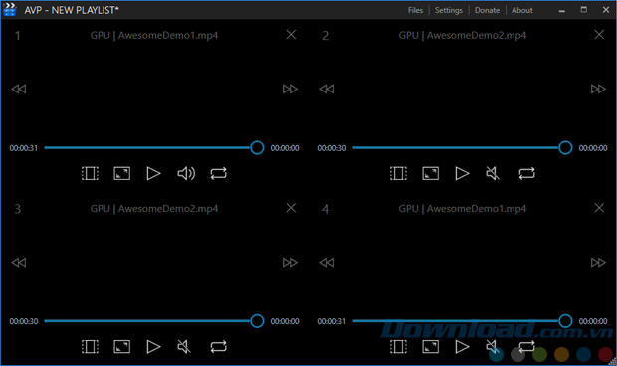The width and height of the screenshot is (617, 366).
Task: Rewind video in player 2
Action: [x=327, y=89]
